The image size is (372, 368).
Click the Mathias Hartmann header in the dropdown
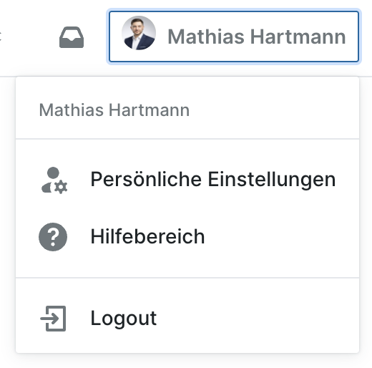click(114, 110)
